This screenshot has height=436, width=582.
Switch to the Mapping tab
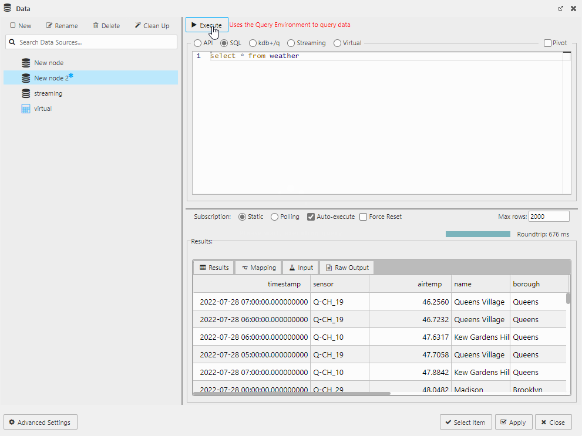(x=258, y=267)
